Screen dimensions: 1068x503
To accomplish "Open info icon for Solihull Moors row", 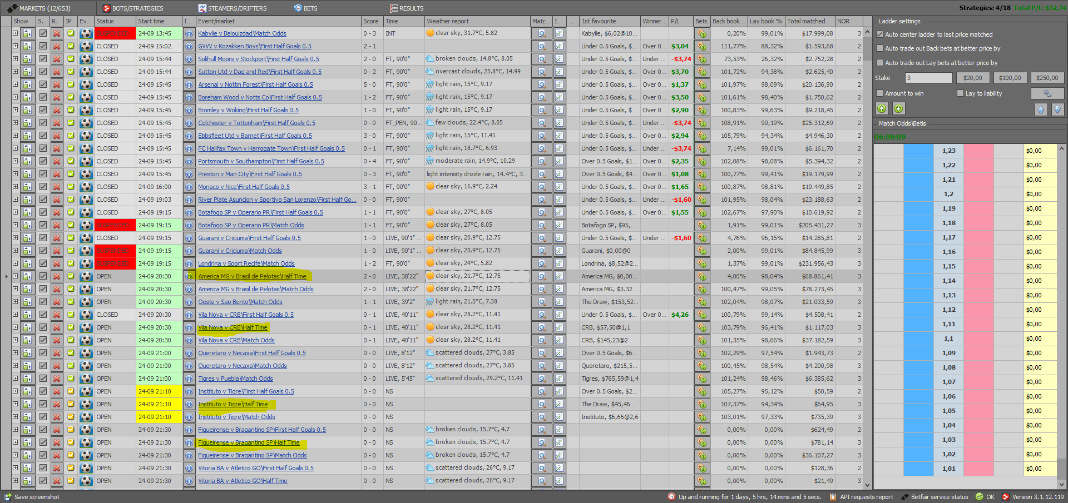I will pos(189,59).
